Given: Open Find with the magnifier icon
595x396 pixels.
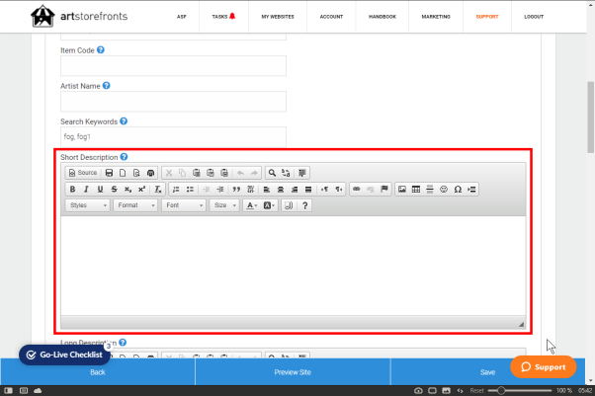Looking at the screenshot, I should coord(272,173).
